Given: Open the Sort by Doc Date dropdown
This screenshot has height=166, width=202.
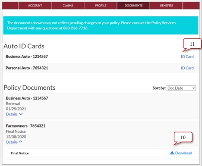Looking at the screenshot, I should [181, 88].
